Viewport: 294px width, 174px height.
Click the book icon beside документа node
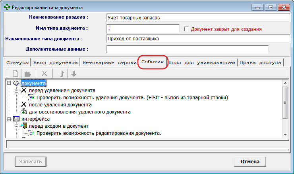pos(16,83)
